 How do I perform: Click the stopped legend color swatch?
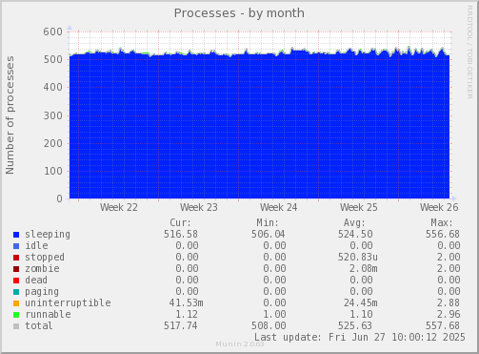tap(16, 258)
